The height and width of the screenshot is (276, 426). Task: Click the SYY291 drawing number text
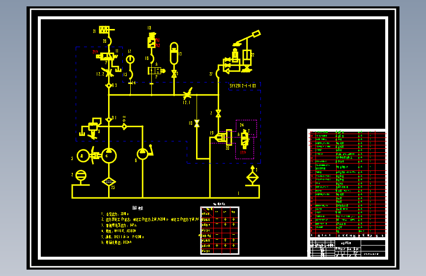click(x=243, y=86)
